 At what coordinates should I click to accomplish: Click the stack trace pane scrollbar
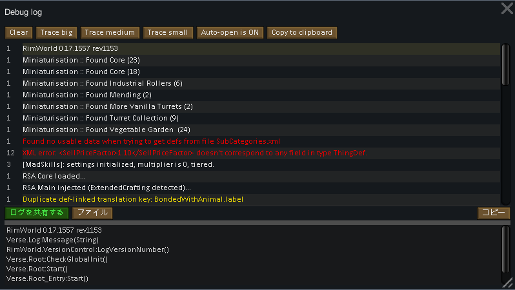(505, 248)
